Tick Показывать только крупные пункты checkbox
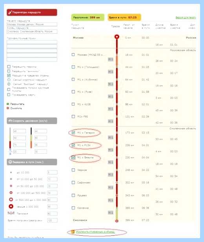 point(9,89)
